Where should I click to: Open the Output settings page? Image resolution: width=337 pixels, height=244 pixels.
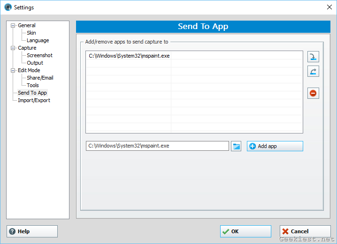pos(35,63)
